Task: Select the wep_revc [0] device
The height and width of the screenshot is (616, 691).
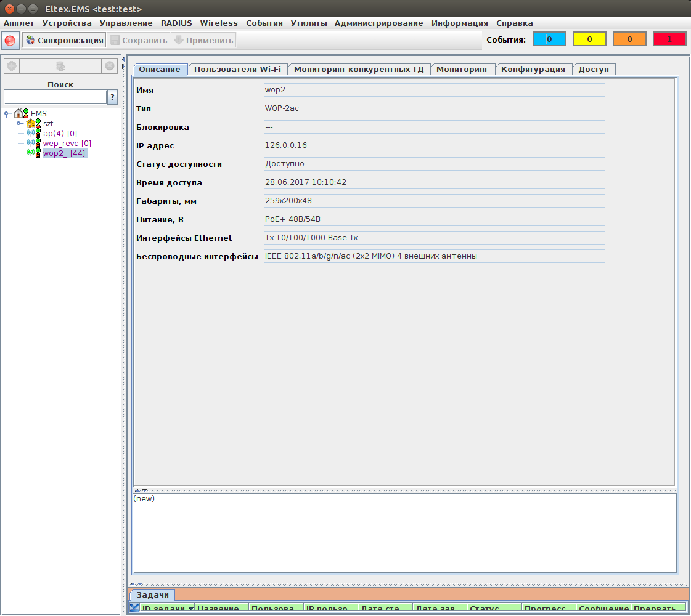Action: 67,143
